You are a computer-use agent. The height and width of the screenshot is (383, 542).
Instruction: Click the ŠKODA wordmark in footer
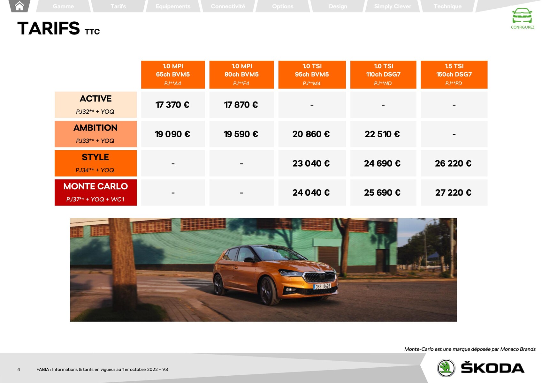(492, 368)
